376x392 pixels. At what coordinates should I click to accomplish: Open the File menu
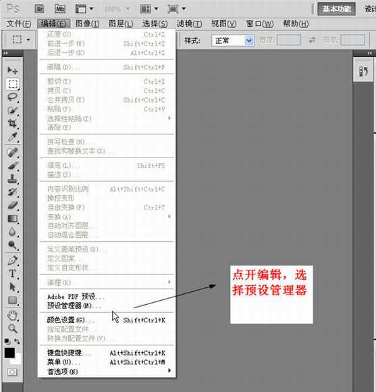[x=19, y=24]
